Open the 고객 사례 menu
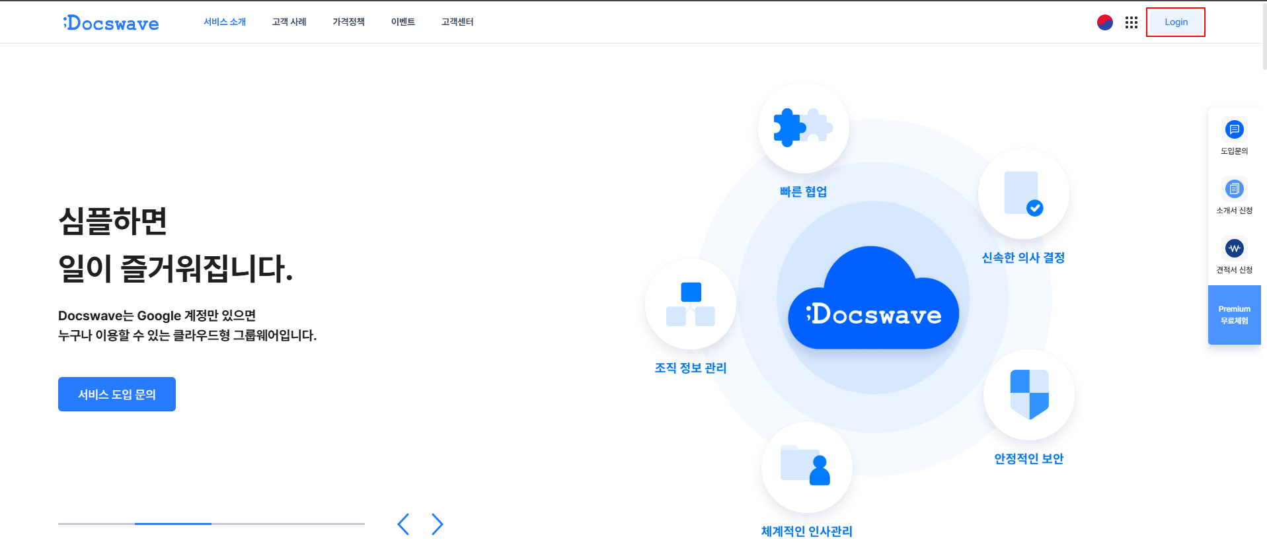Screen dimensions: 1267x552 289,22
